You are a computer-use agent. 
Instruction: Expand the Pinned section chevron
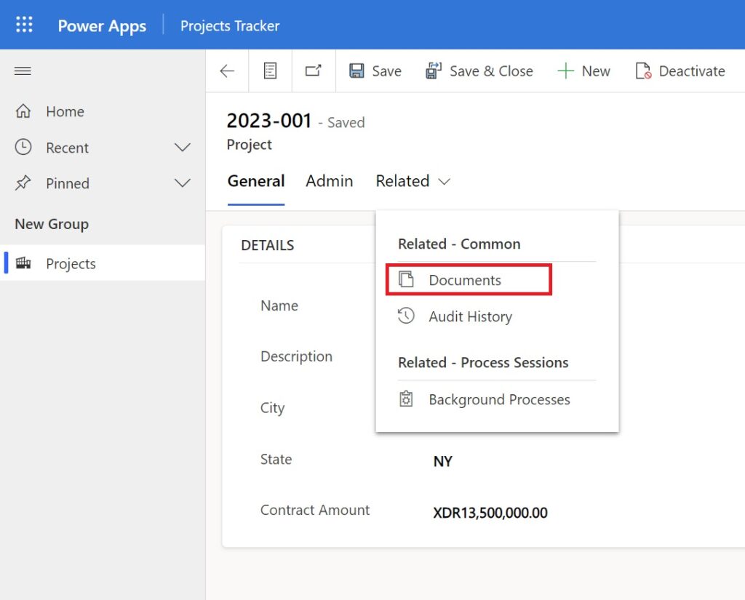tap(181, 183)
